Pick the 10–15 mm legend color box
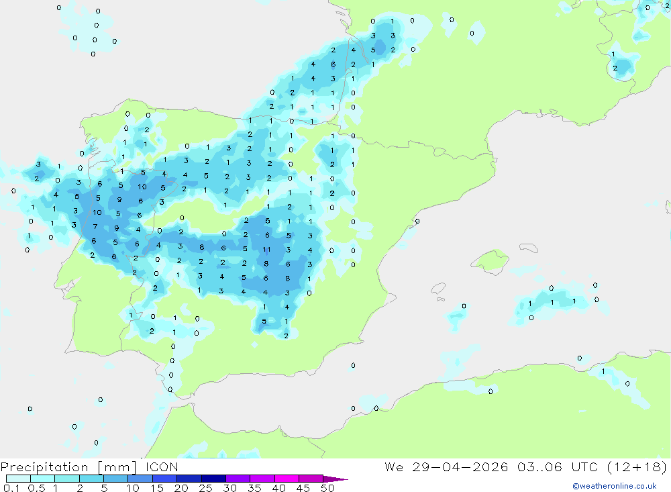671x492 pixels. [x=140, y=479]
